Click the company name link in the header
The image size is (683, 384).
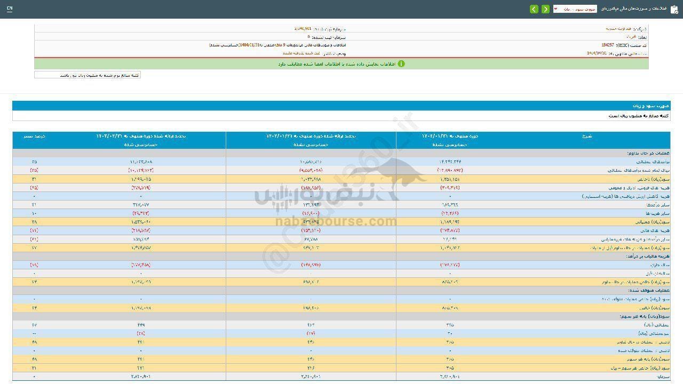pyautogui.click(x=604, y=28)
